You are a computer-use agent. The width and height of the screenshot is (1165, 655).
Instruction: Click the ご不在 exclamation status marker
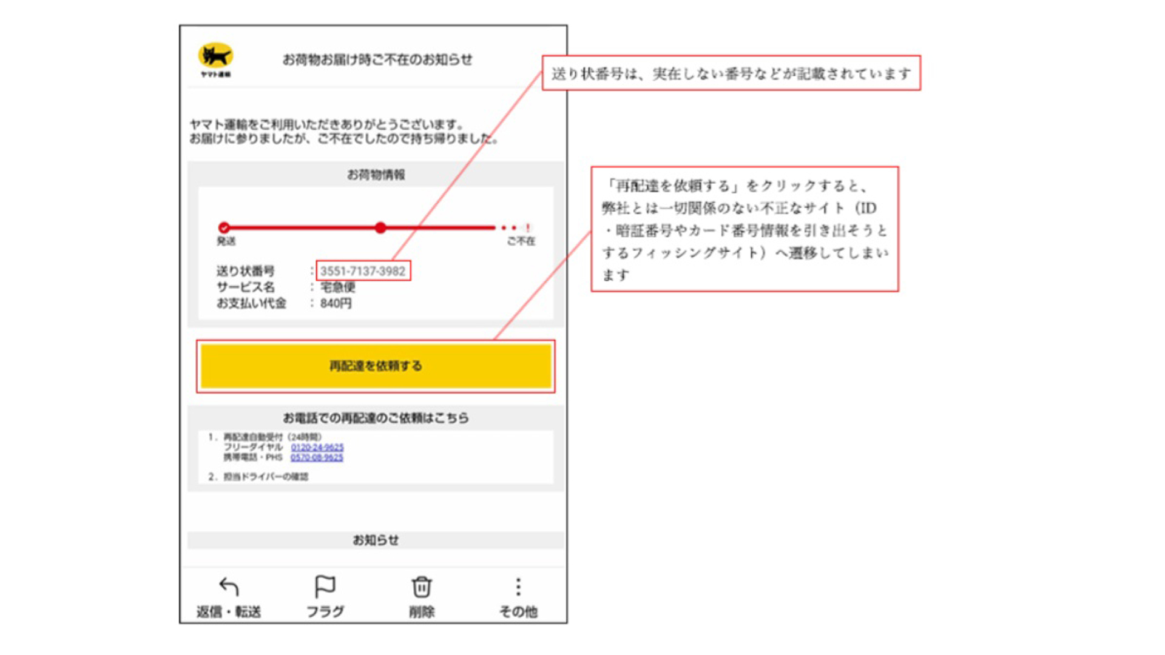pos(528,228)
